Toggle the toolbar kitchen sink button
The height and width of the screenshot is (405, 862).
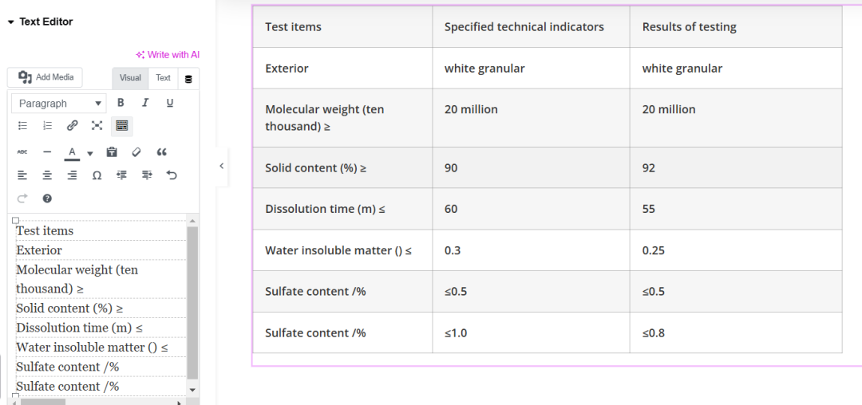[121, 126]
